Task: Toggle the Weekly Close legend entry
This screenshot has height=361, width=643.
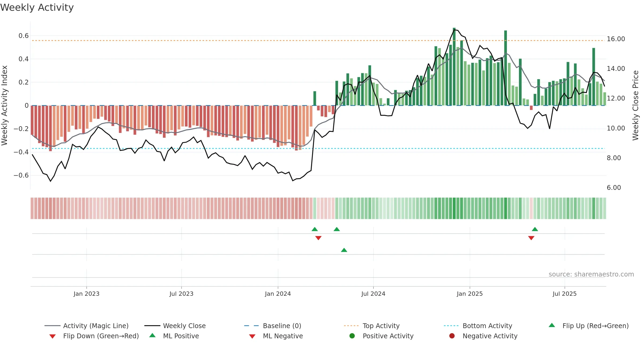Action: (175, 326)
